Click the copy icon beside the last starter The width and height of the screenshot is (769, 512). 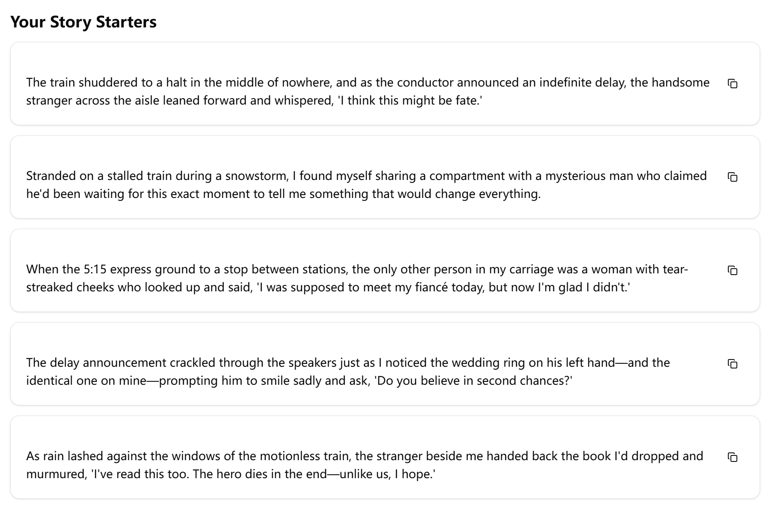733,457
